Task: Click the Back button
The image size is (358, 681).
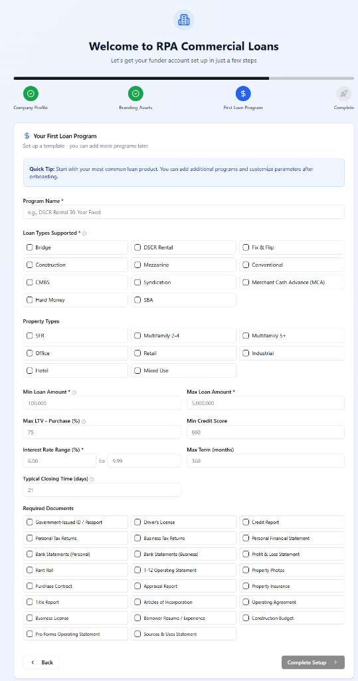Action: [41, 662]
